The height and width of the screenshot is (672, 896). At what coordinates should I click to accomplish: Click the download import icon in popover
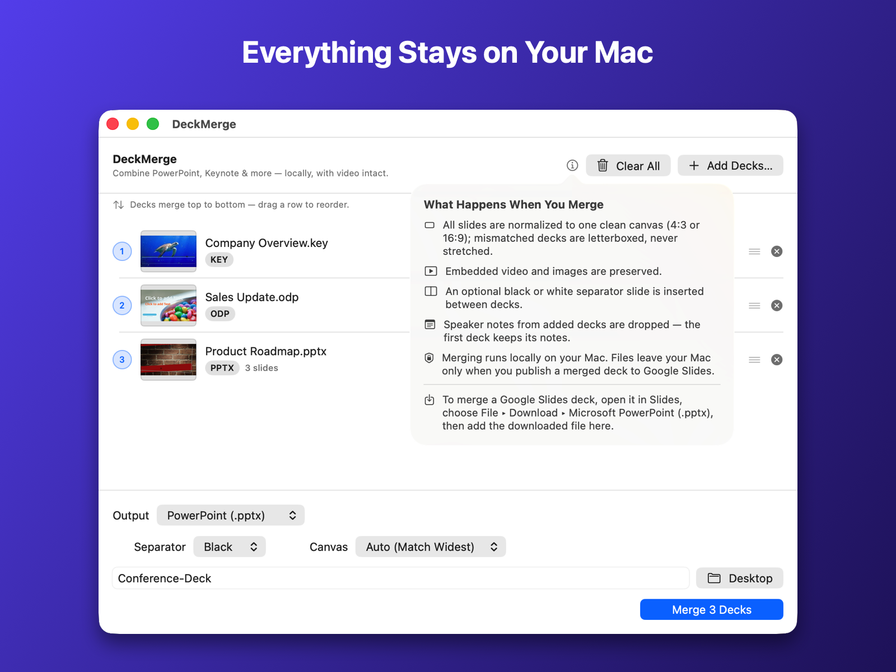pyautogui.click(x=430, y=400)
